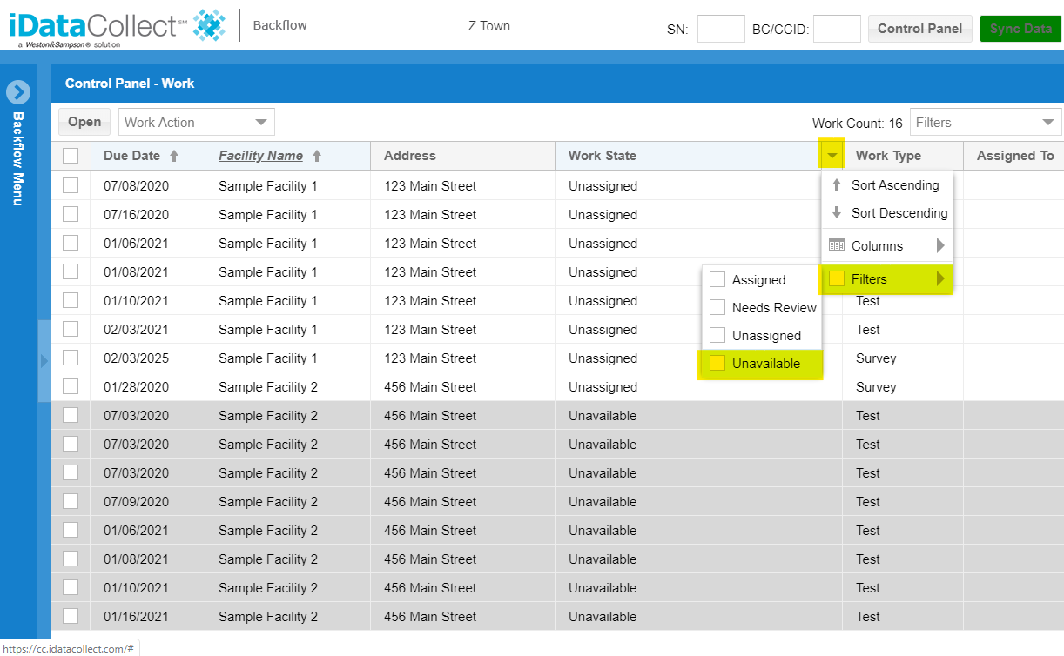Check the Assigned filter option
This screenshot has height=656, width=1064.
(717, 279)
